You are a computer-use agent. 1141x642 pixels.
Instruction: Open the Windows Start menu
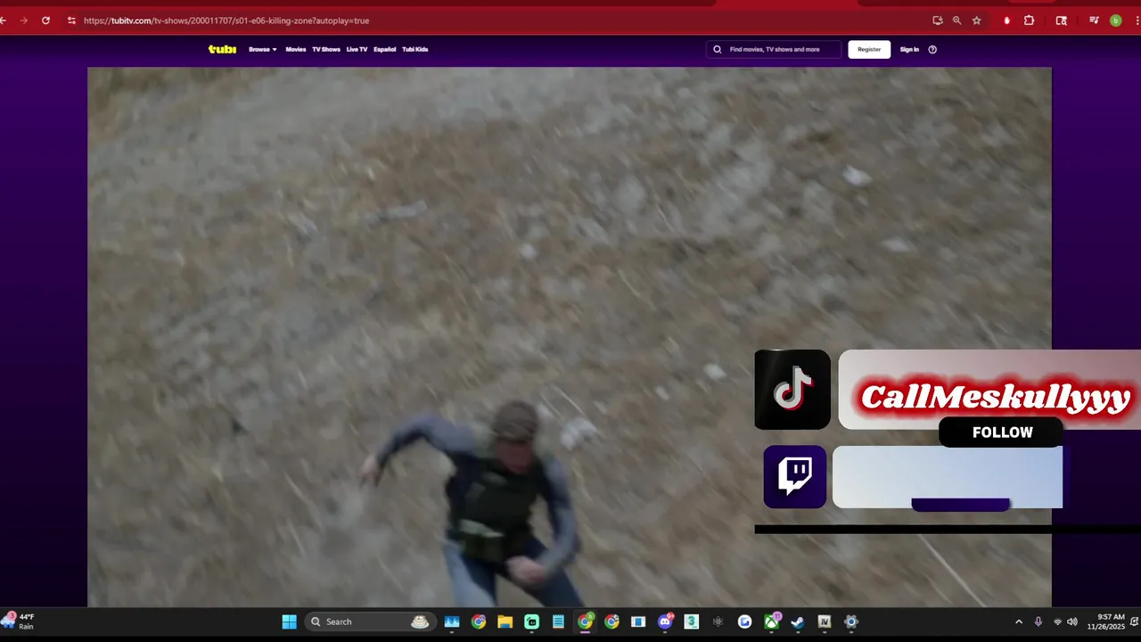(x=290, y=621)
